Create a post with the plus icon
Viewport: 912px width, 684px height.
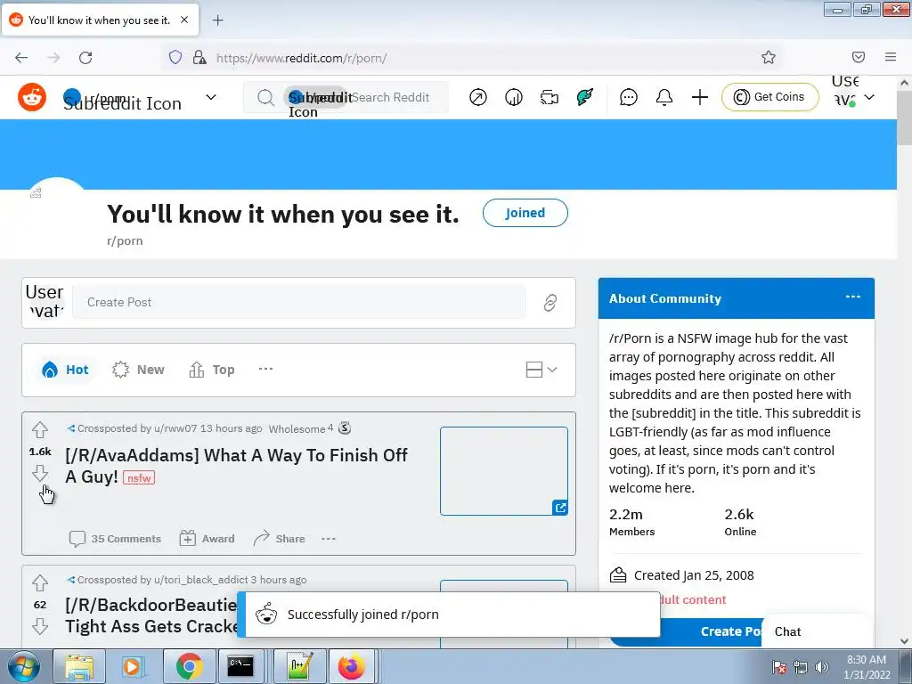(x=700, y=97)
